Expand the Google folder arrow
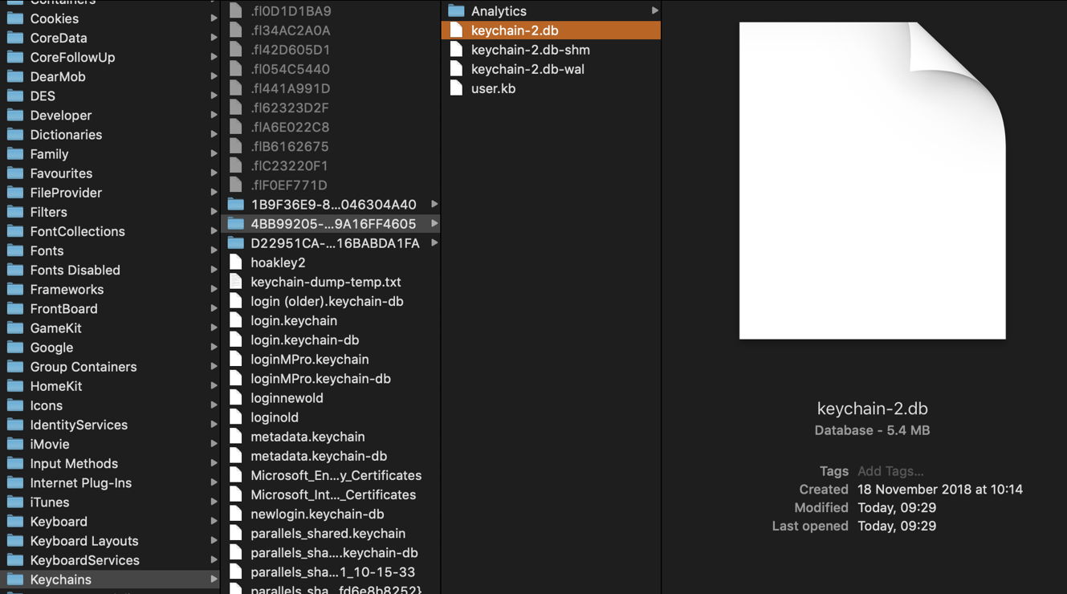 tap(214, 347)
